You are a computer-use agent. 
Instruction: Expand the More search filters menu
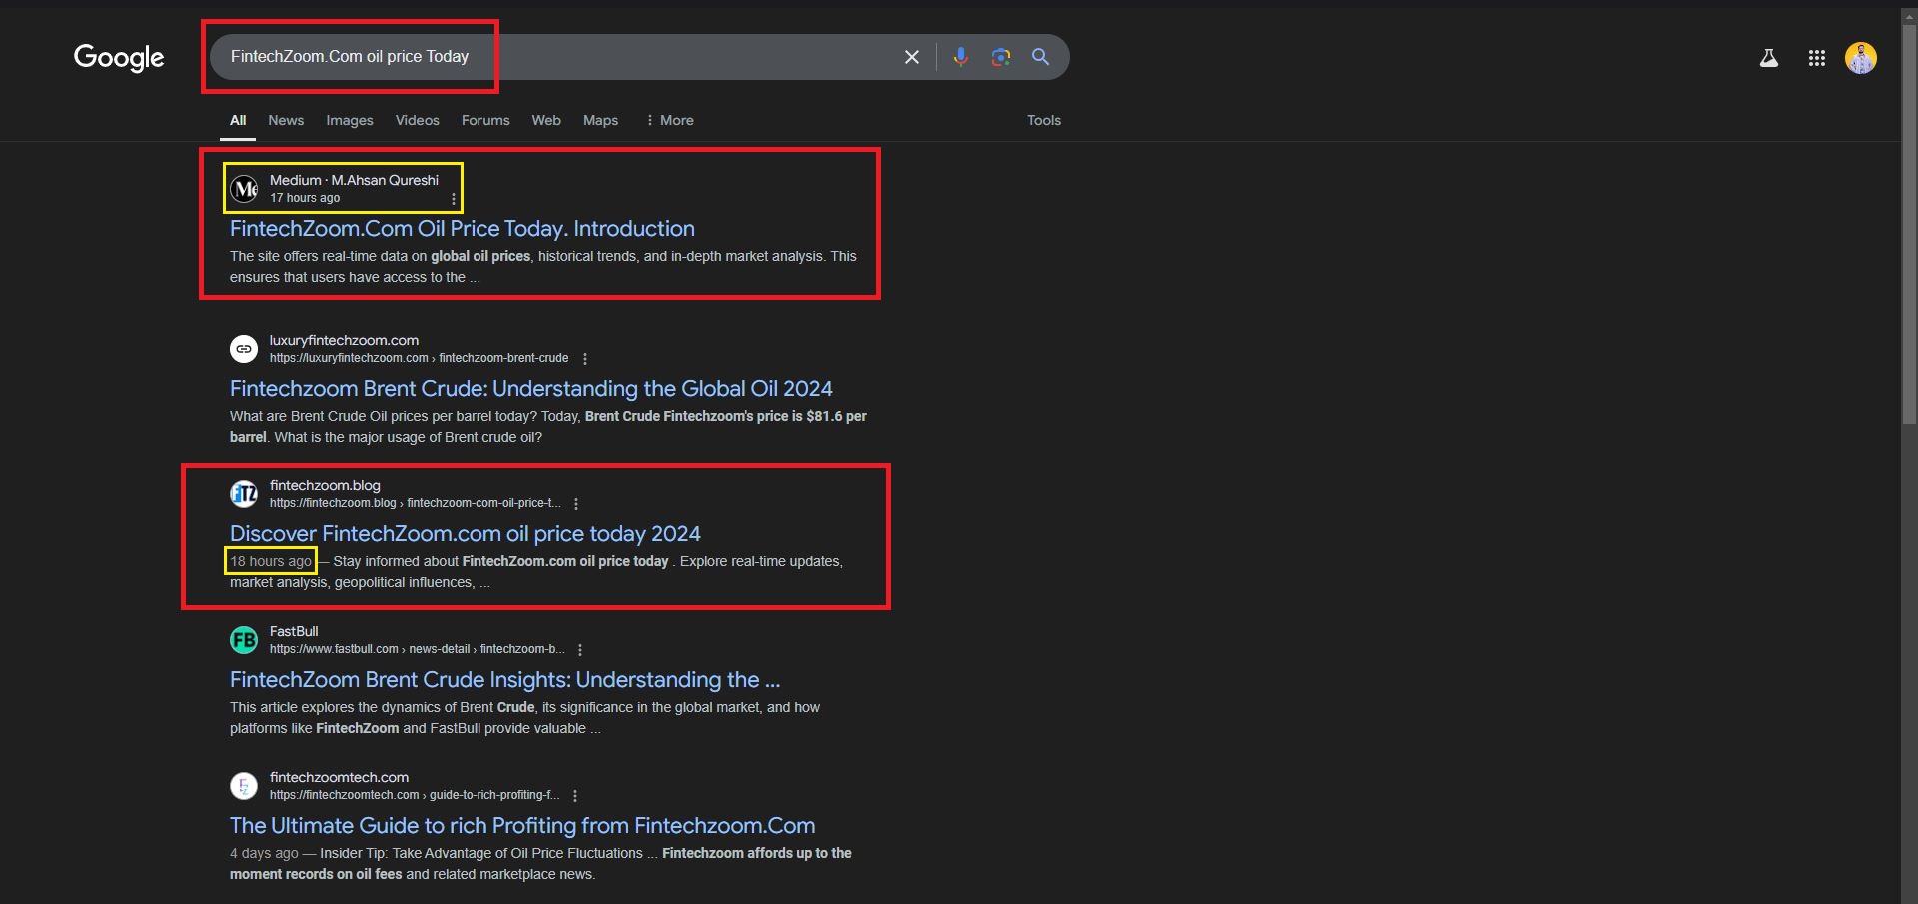670,120
